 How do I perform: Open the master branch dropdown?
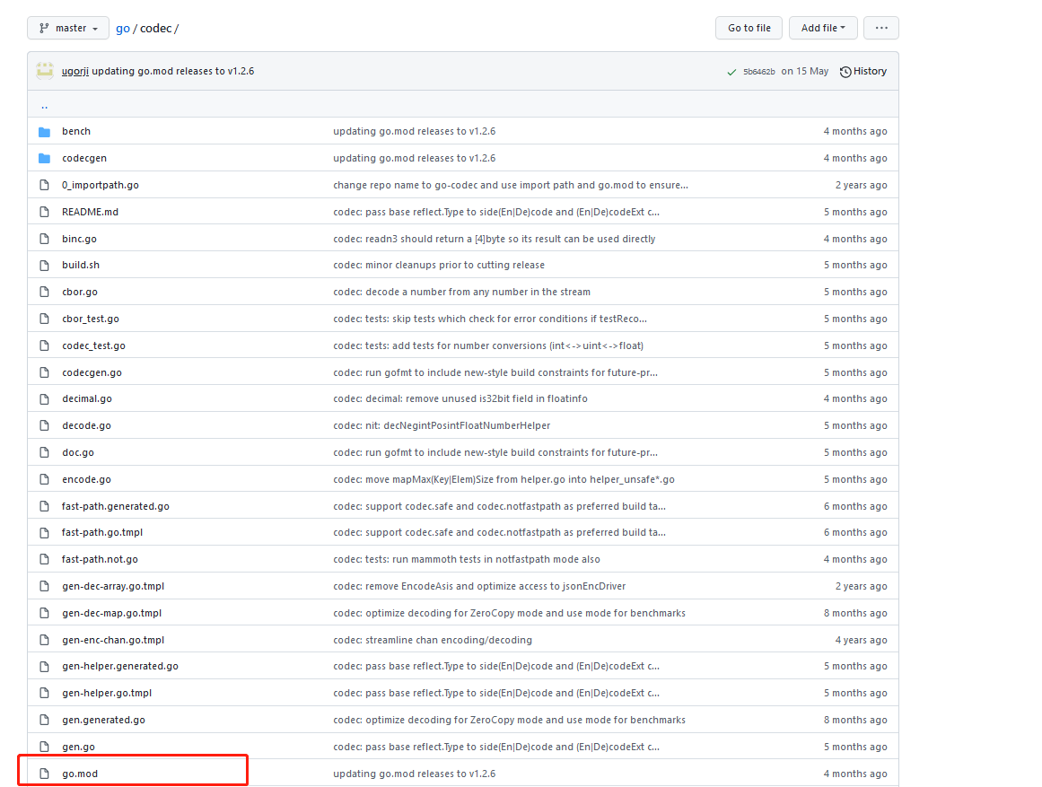point(67,28)
